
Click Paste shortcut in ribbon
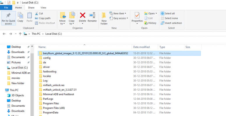pos(45,23)
